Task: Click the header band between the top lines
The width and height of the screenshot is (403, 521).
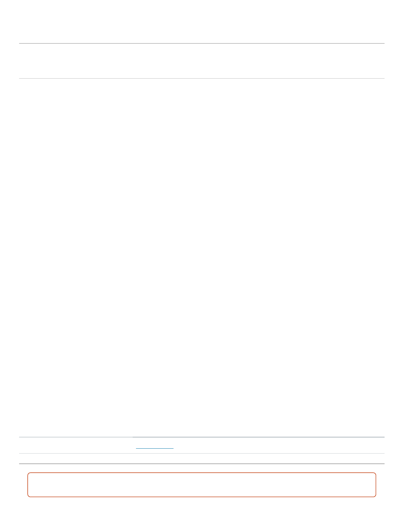Action: point(201,61)
